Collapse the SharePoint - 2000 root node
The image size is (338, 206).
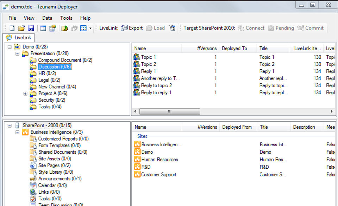[x=10, y=125]
